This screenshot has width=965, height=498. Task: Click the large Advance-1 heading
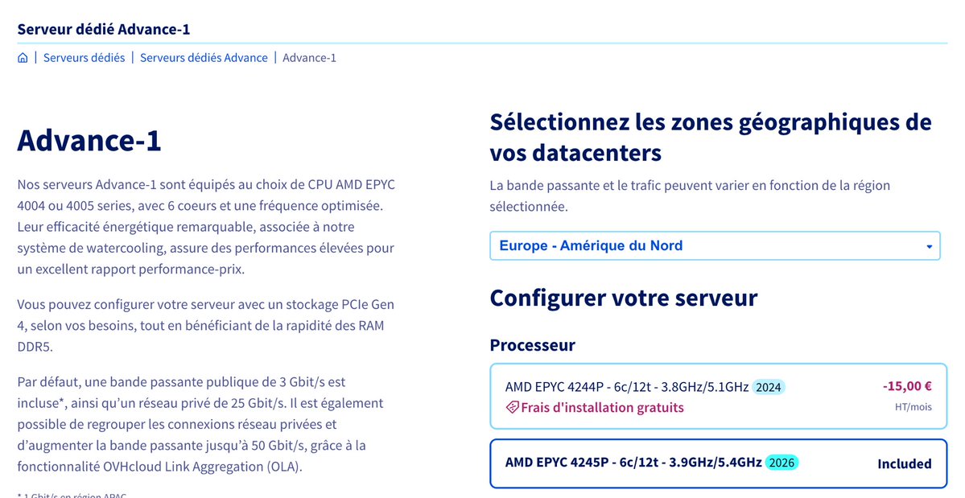89,140
